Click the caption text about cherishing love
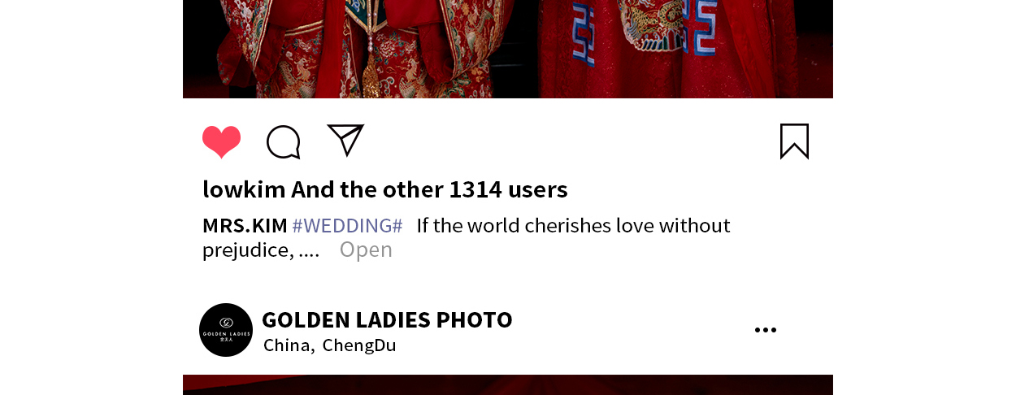This screenshot has height=395, width=1016. [x=573, y=226]
